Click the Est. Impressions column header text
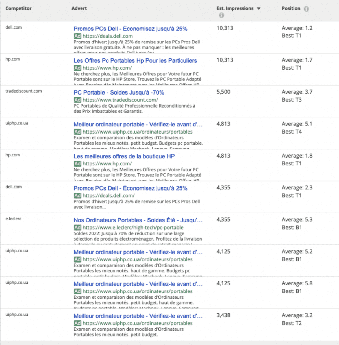This screenshot has height=345, width=339. [235, 8]
